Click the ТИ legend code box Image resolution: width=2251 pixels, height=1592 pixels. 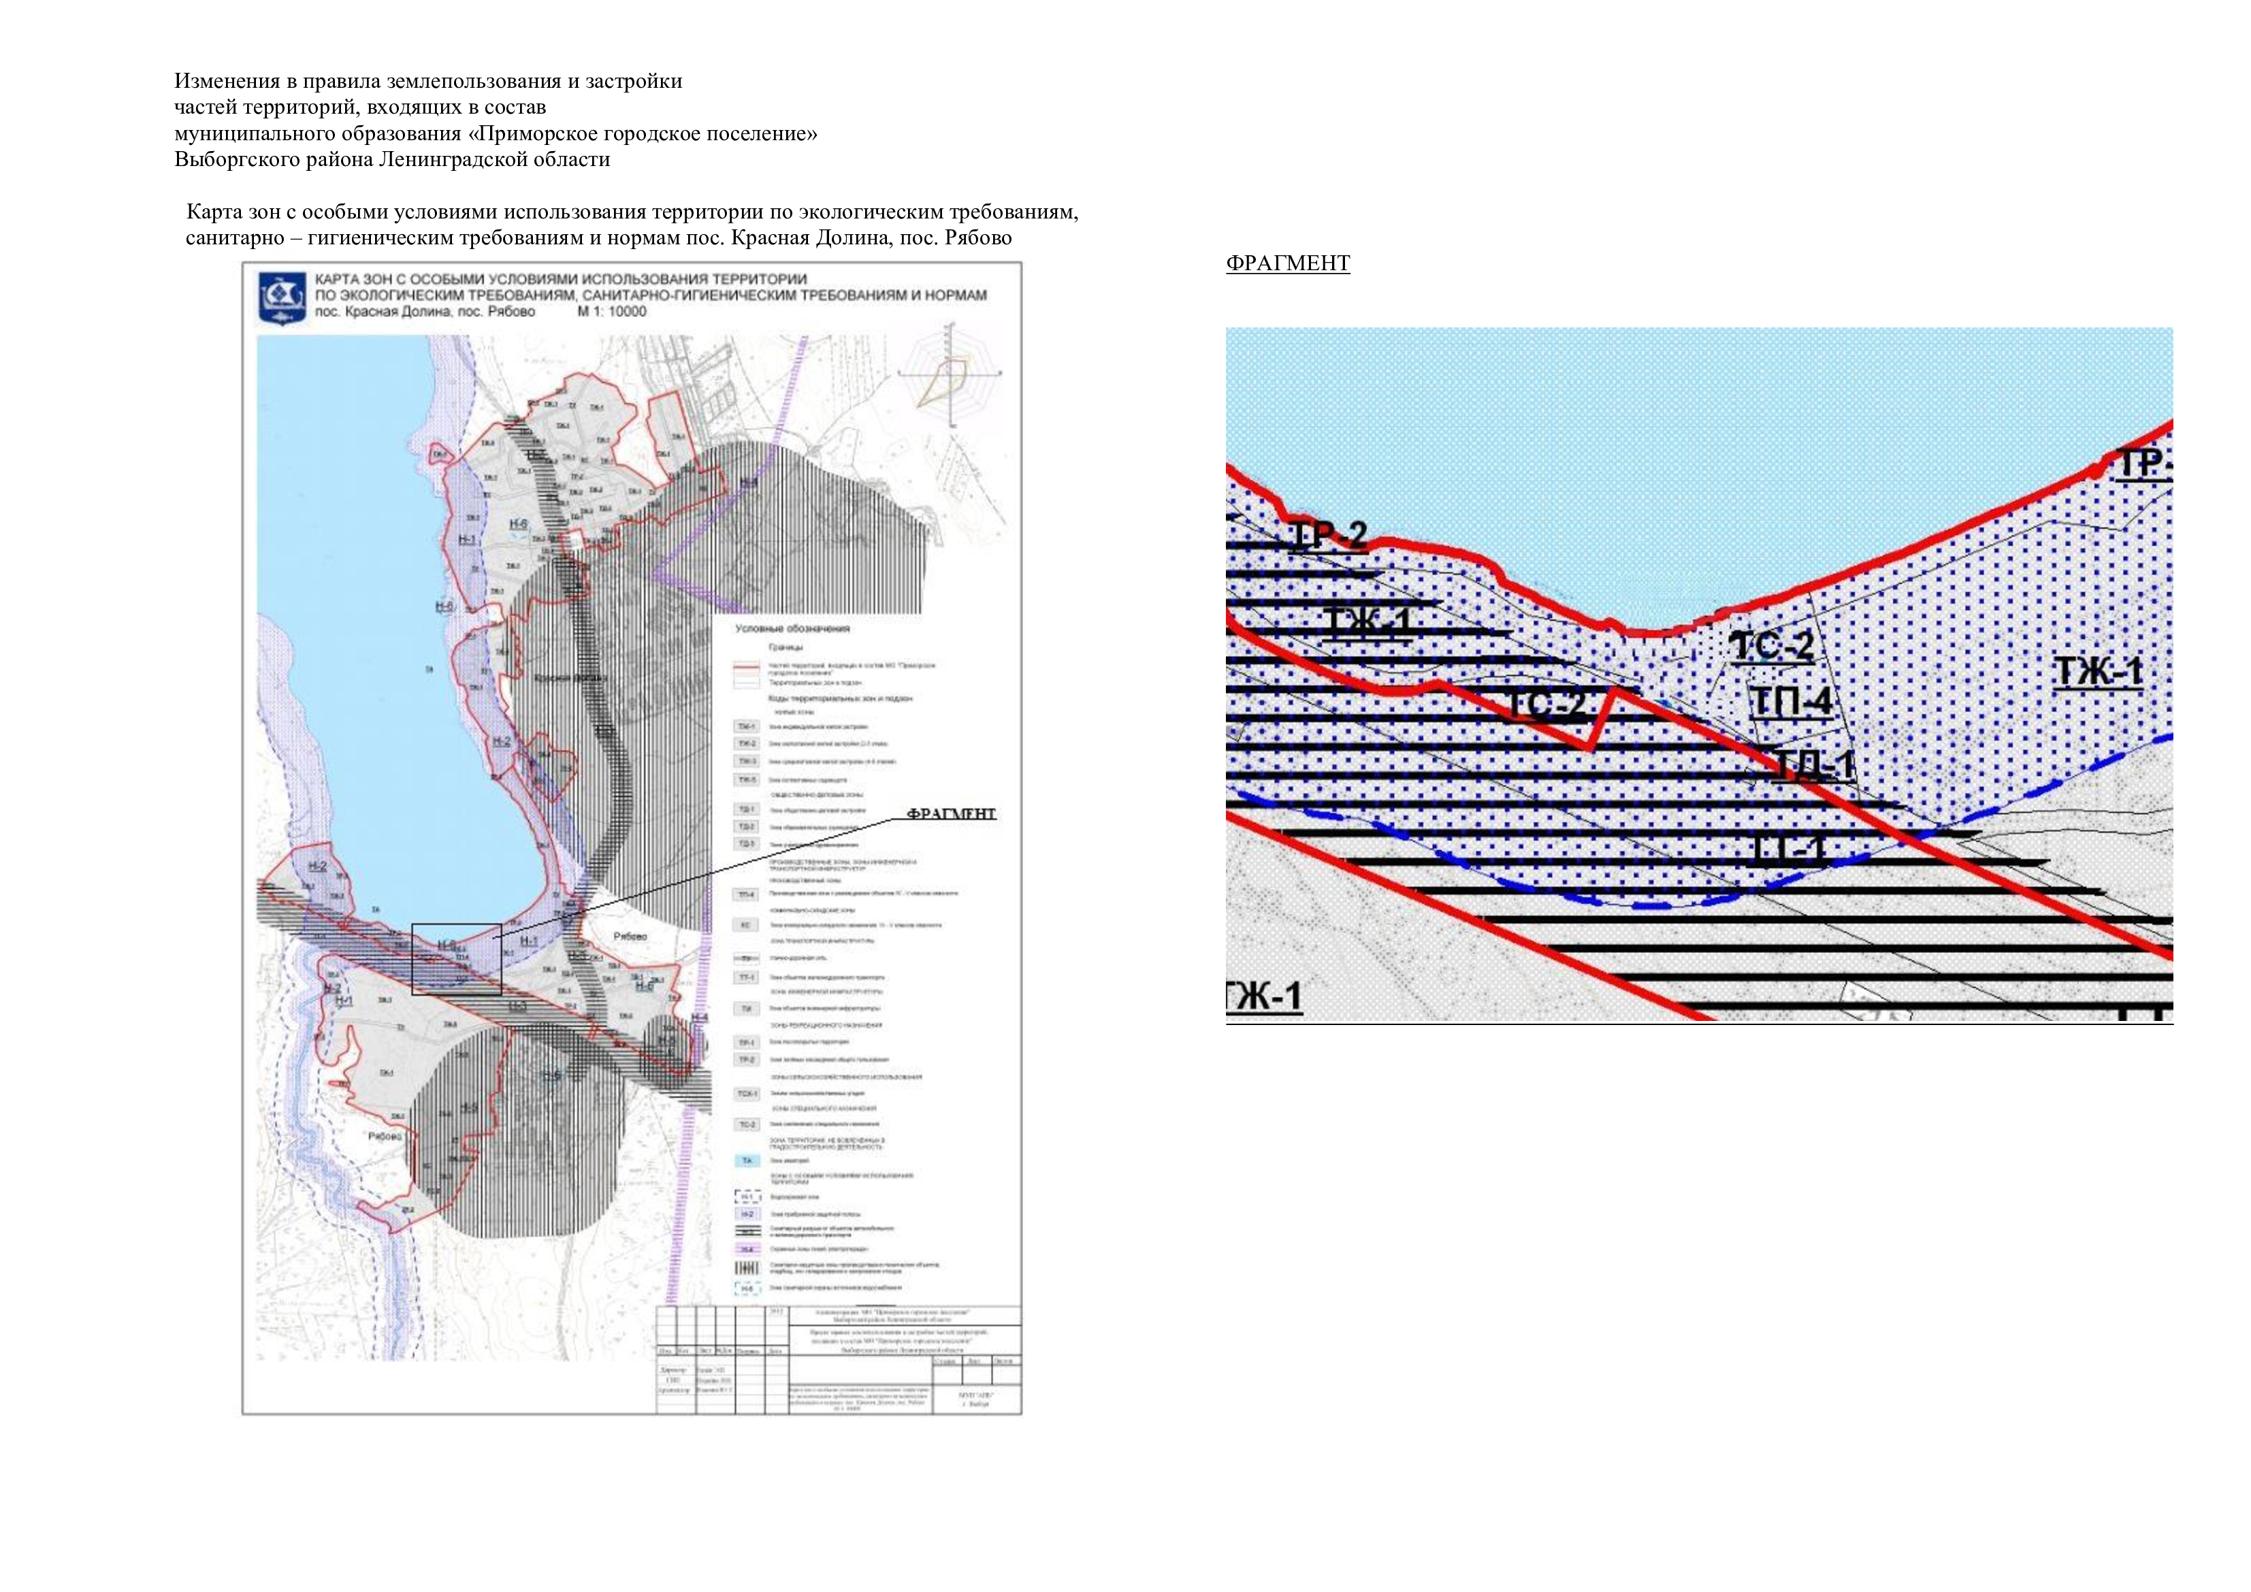coord(746,1009)
